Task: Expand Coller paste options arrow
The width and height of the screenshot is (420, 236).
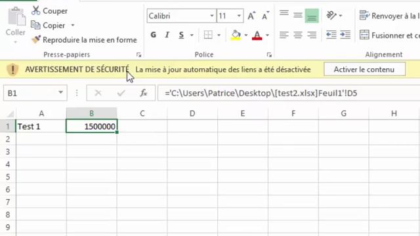Action: tap(15, 42)
